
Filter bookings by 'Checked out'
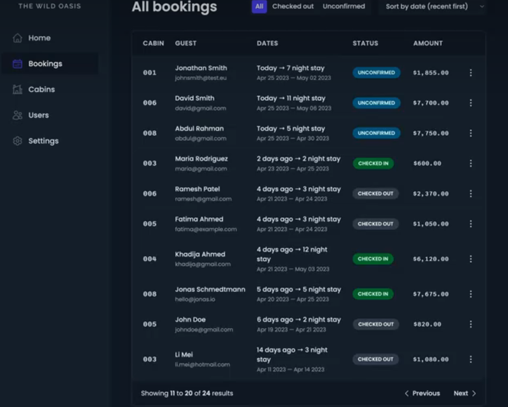tap(293, 6)
